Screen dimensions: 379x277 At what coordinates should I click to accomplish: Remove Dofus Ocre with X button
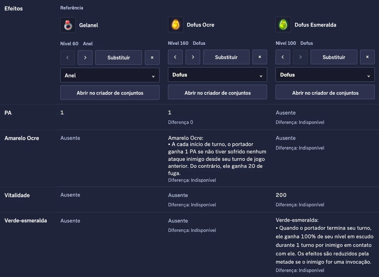pyautogui.click(x=260, y=57)
